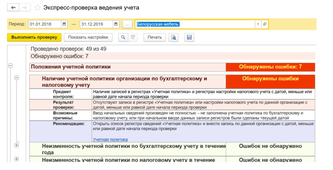This screenshot has height=170, width=333.
Task: Collapse Положения учетной политики group
Action: [x=10, y=66]
